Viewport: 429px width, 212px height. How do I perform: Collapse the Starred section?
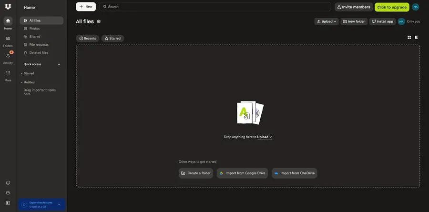point(21,73)
